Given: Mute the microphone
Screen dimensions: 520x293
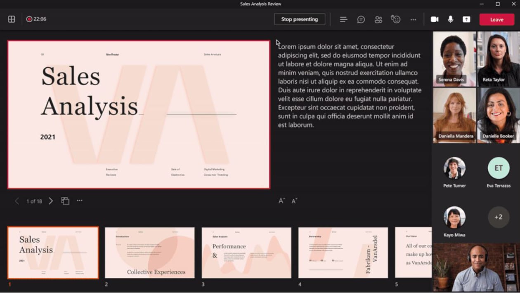Looking at the screenshot, I should (x=451, y=19).
